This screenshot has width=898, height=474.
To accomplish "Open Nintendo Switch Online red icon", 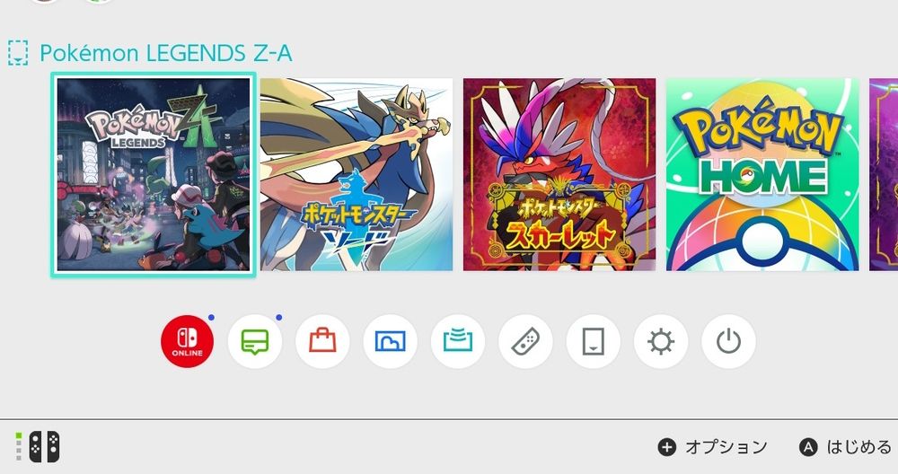I will tap(188, 341).
